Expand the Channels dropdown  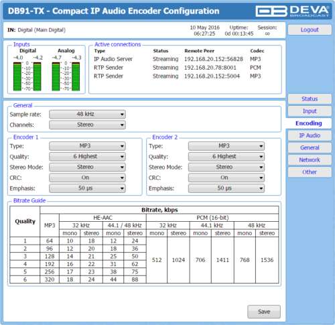pos(87,125)
